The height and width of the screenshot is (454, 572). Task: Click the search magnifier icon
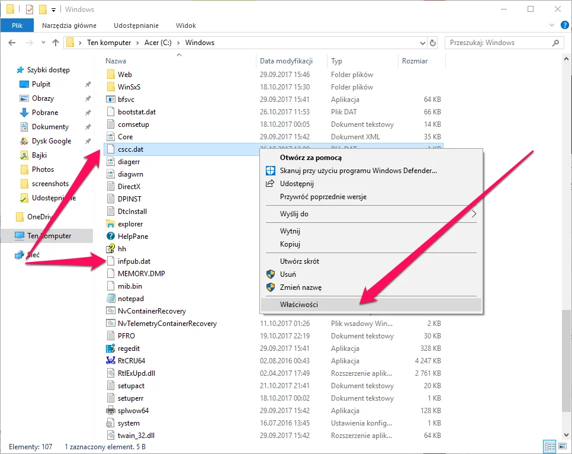click(x=555, y=43)
